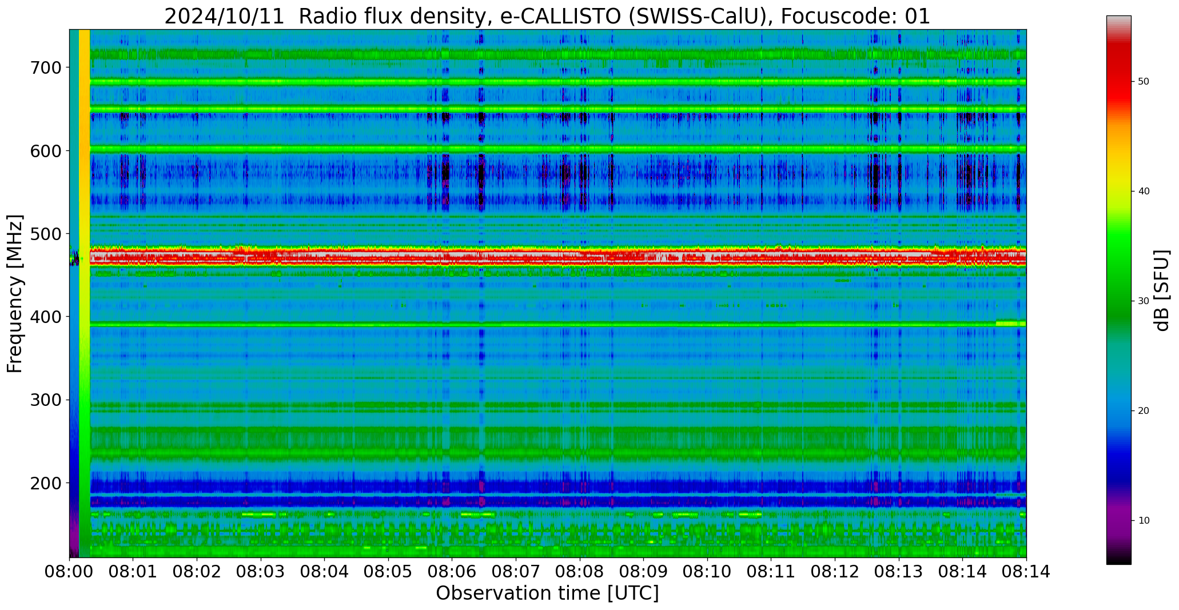Select the 400 frequency tick label
This screenshot has height=610, width=1179.
(45, 317)
